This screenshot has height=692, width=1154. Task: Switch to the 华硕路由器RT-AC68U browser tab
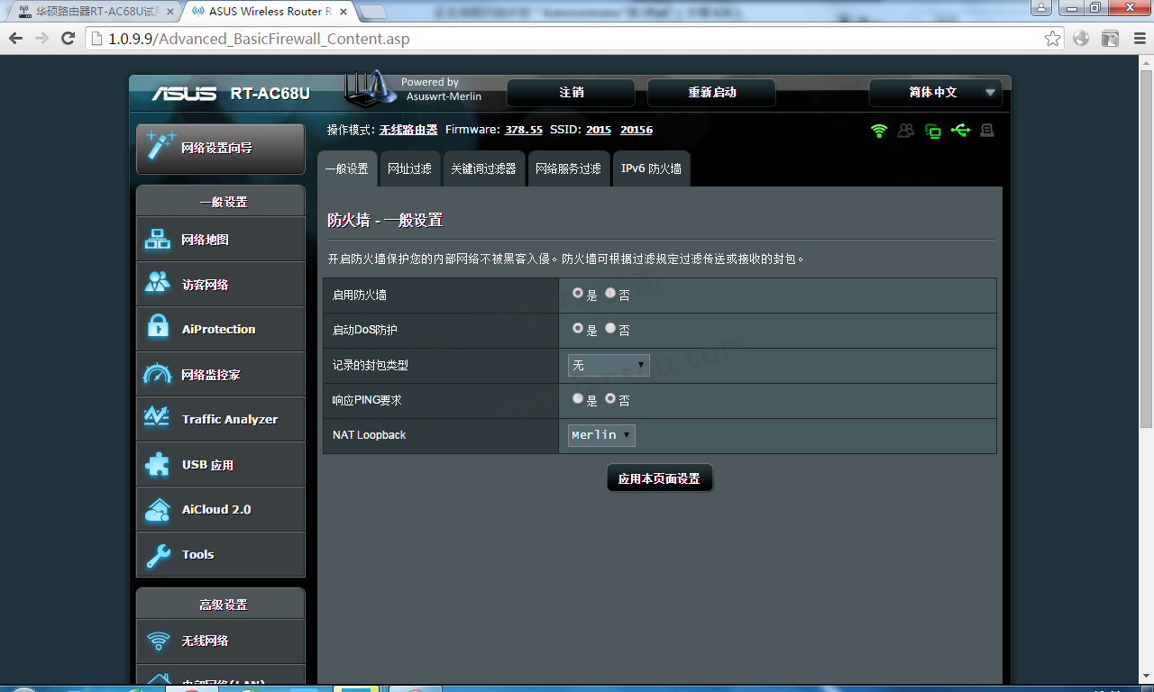[x=96, y=11]
